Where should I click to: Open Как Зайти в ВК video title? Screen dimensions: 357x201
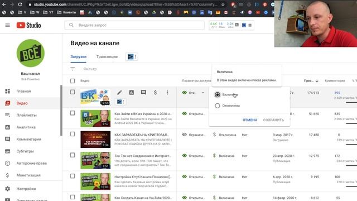pos(143,114)
